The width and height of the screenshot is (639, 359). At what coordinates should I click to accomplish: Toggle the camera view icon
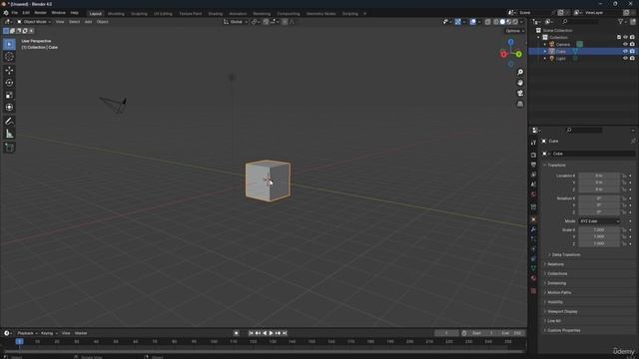520,93
